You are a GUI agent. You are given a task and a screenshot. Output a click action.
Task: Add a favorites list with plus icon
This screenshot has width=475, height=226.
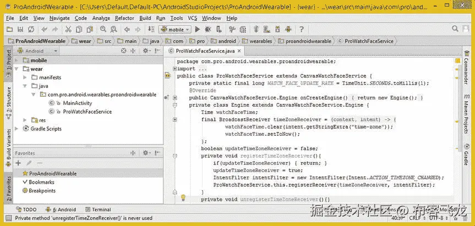click(x=18, y=163)
